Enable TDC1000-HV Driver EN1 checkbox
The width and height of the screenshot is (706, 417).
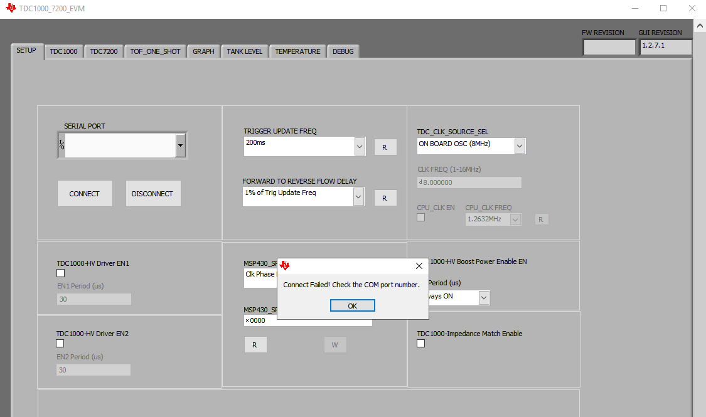click(61, 273)
